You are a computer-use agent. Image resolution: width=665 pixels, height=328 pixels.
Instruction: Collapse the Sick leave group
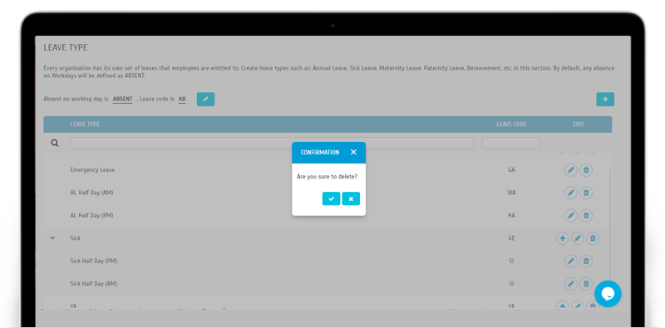(x=52, y=238)
